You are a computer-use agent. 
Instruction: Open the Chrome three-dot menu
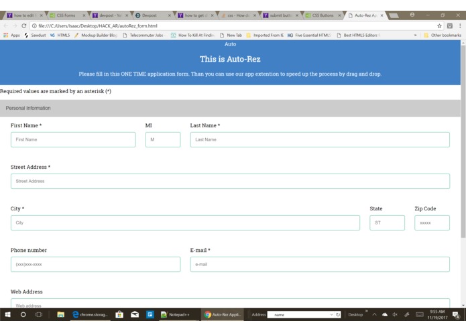click(460, 26)
